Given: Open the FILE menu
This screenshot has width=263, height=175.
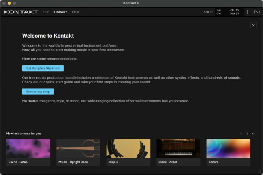Looking at the screenshot, I should [46, 12].
